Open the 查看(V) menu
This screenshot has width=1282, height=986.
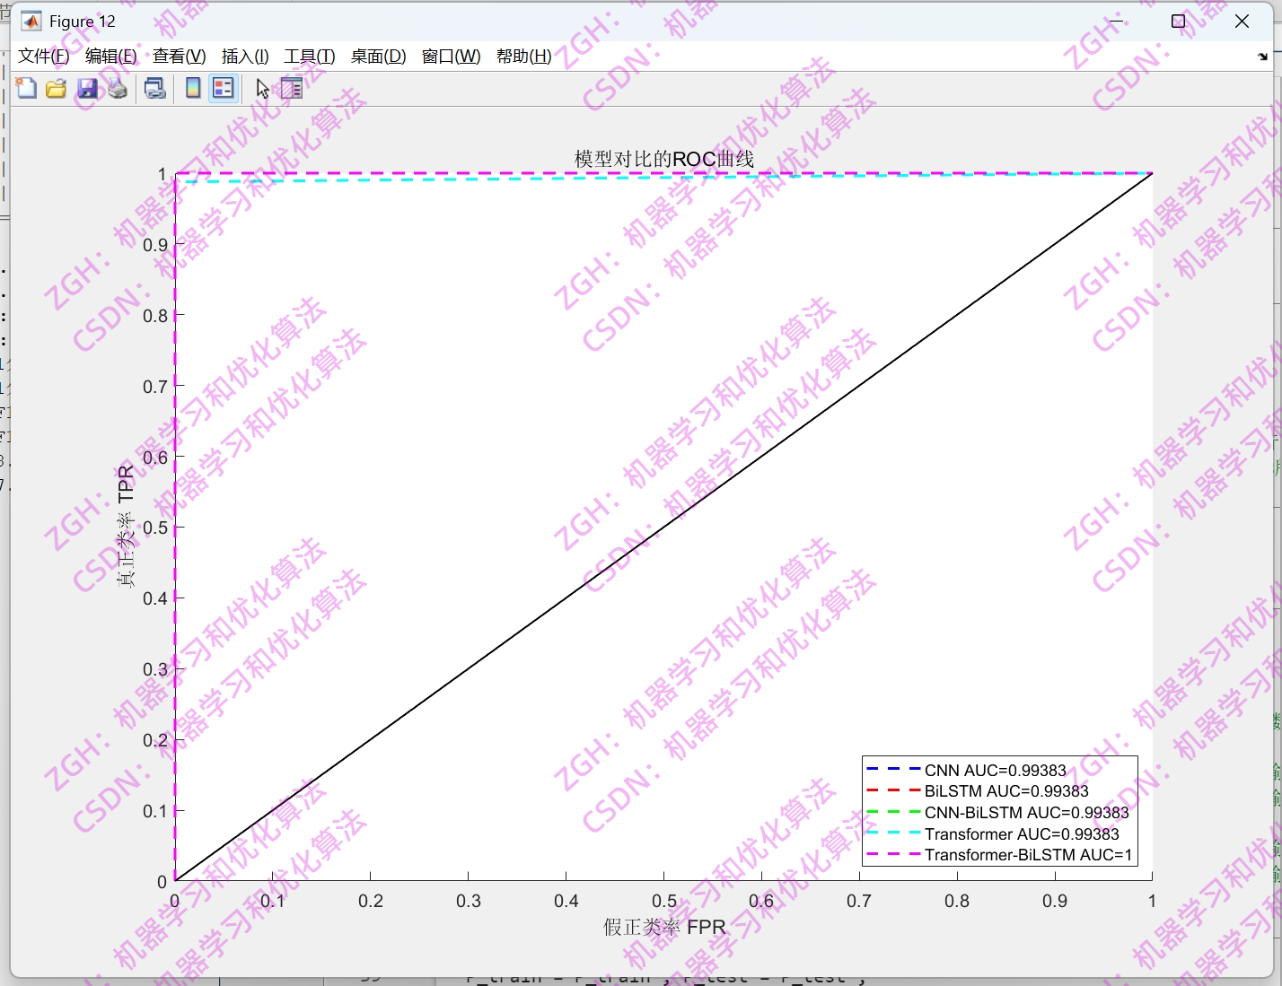178,56
